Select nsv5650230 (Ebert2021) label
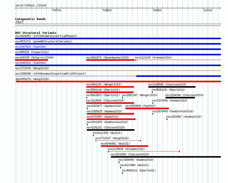The width and height of the screenshot is (228, 183). [169, 90]
